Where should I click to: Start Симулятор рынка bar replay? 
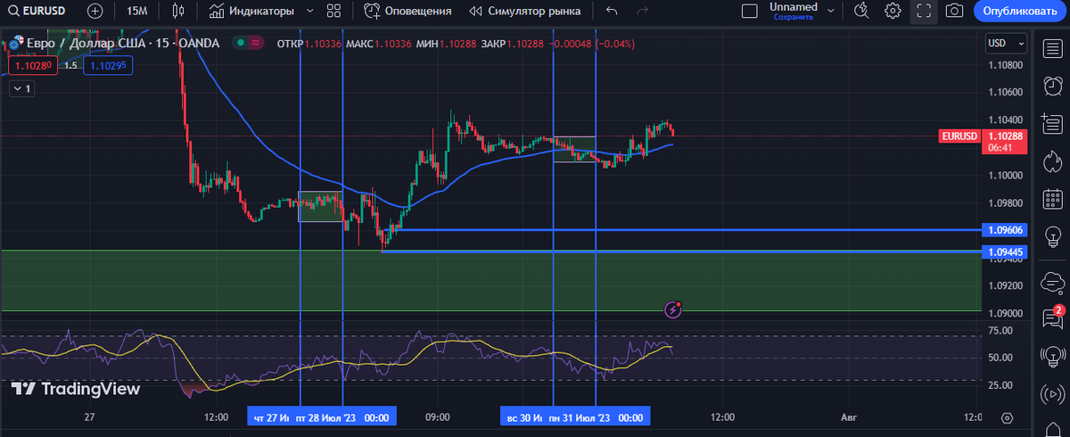pos(525,11)
